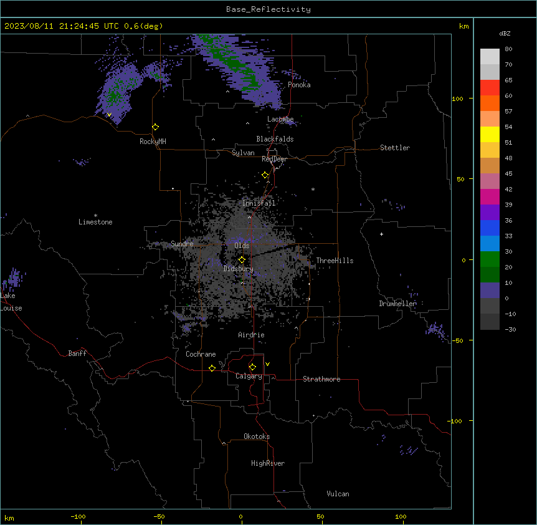Screen dimensions: 537x525
Task: Select the asterisk marker east of Innisfail
Action: (313, 189)
